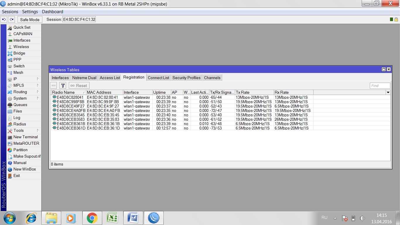Click the Undo arrow in the toolbar
Viewport: 400px width, 225px height.
point(4,19)
